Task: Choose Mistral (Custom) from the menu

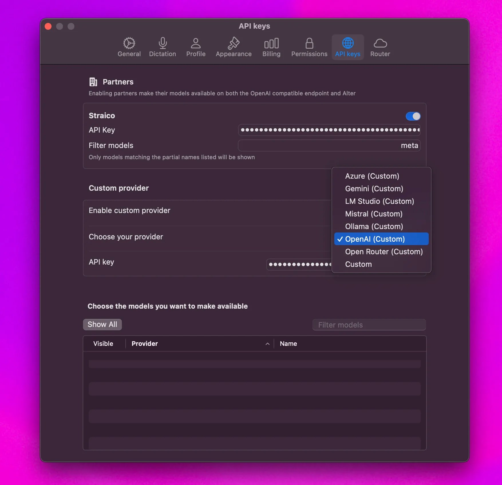Action: point(373,214)
